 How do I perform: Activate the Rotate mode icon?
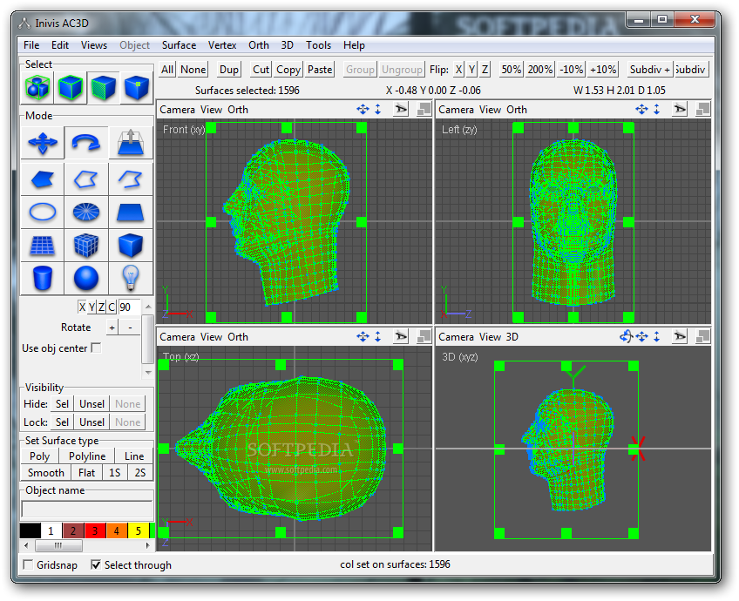tap(86, 143)
